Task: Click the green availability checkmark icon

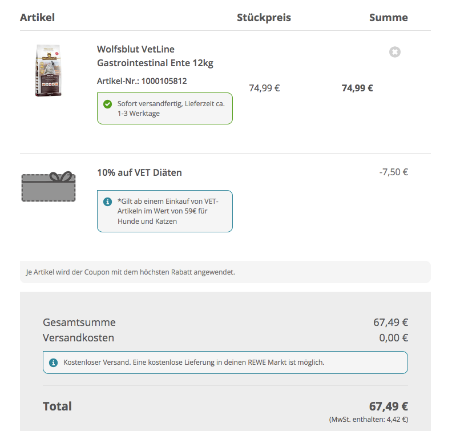Action: (107, 104)
